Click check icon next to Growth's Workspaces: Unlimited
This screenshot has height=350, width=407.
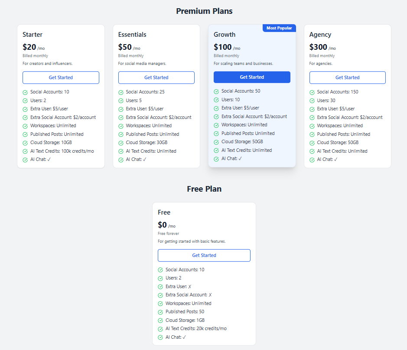[x=216, y=125]
